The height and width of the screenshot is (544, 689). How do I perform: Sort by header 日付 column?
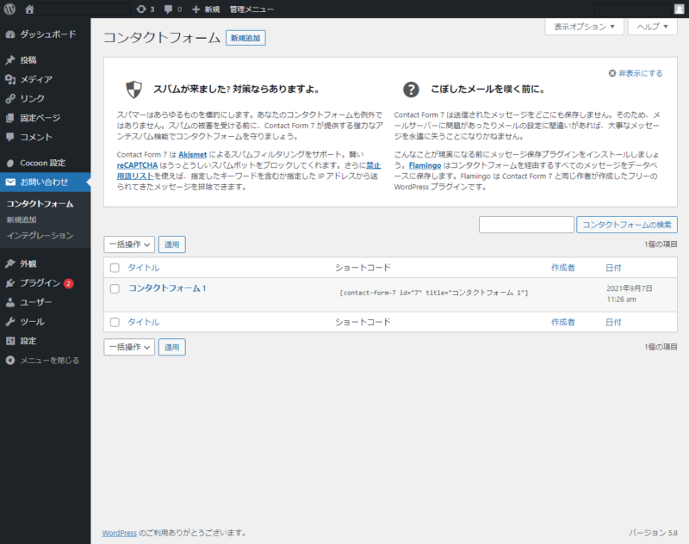(x=613, y=268)
